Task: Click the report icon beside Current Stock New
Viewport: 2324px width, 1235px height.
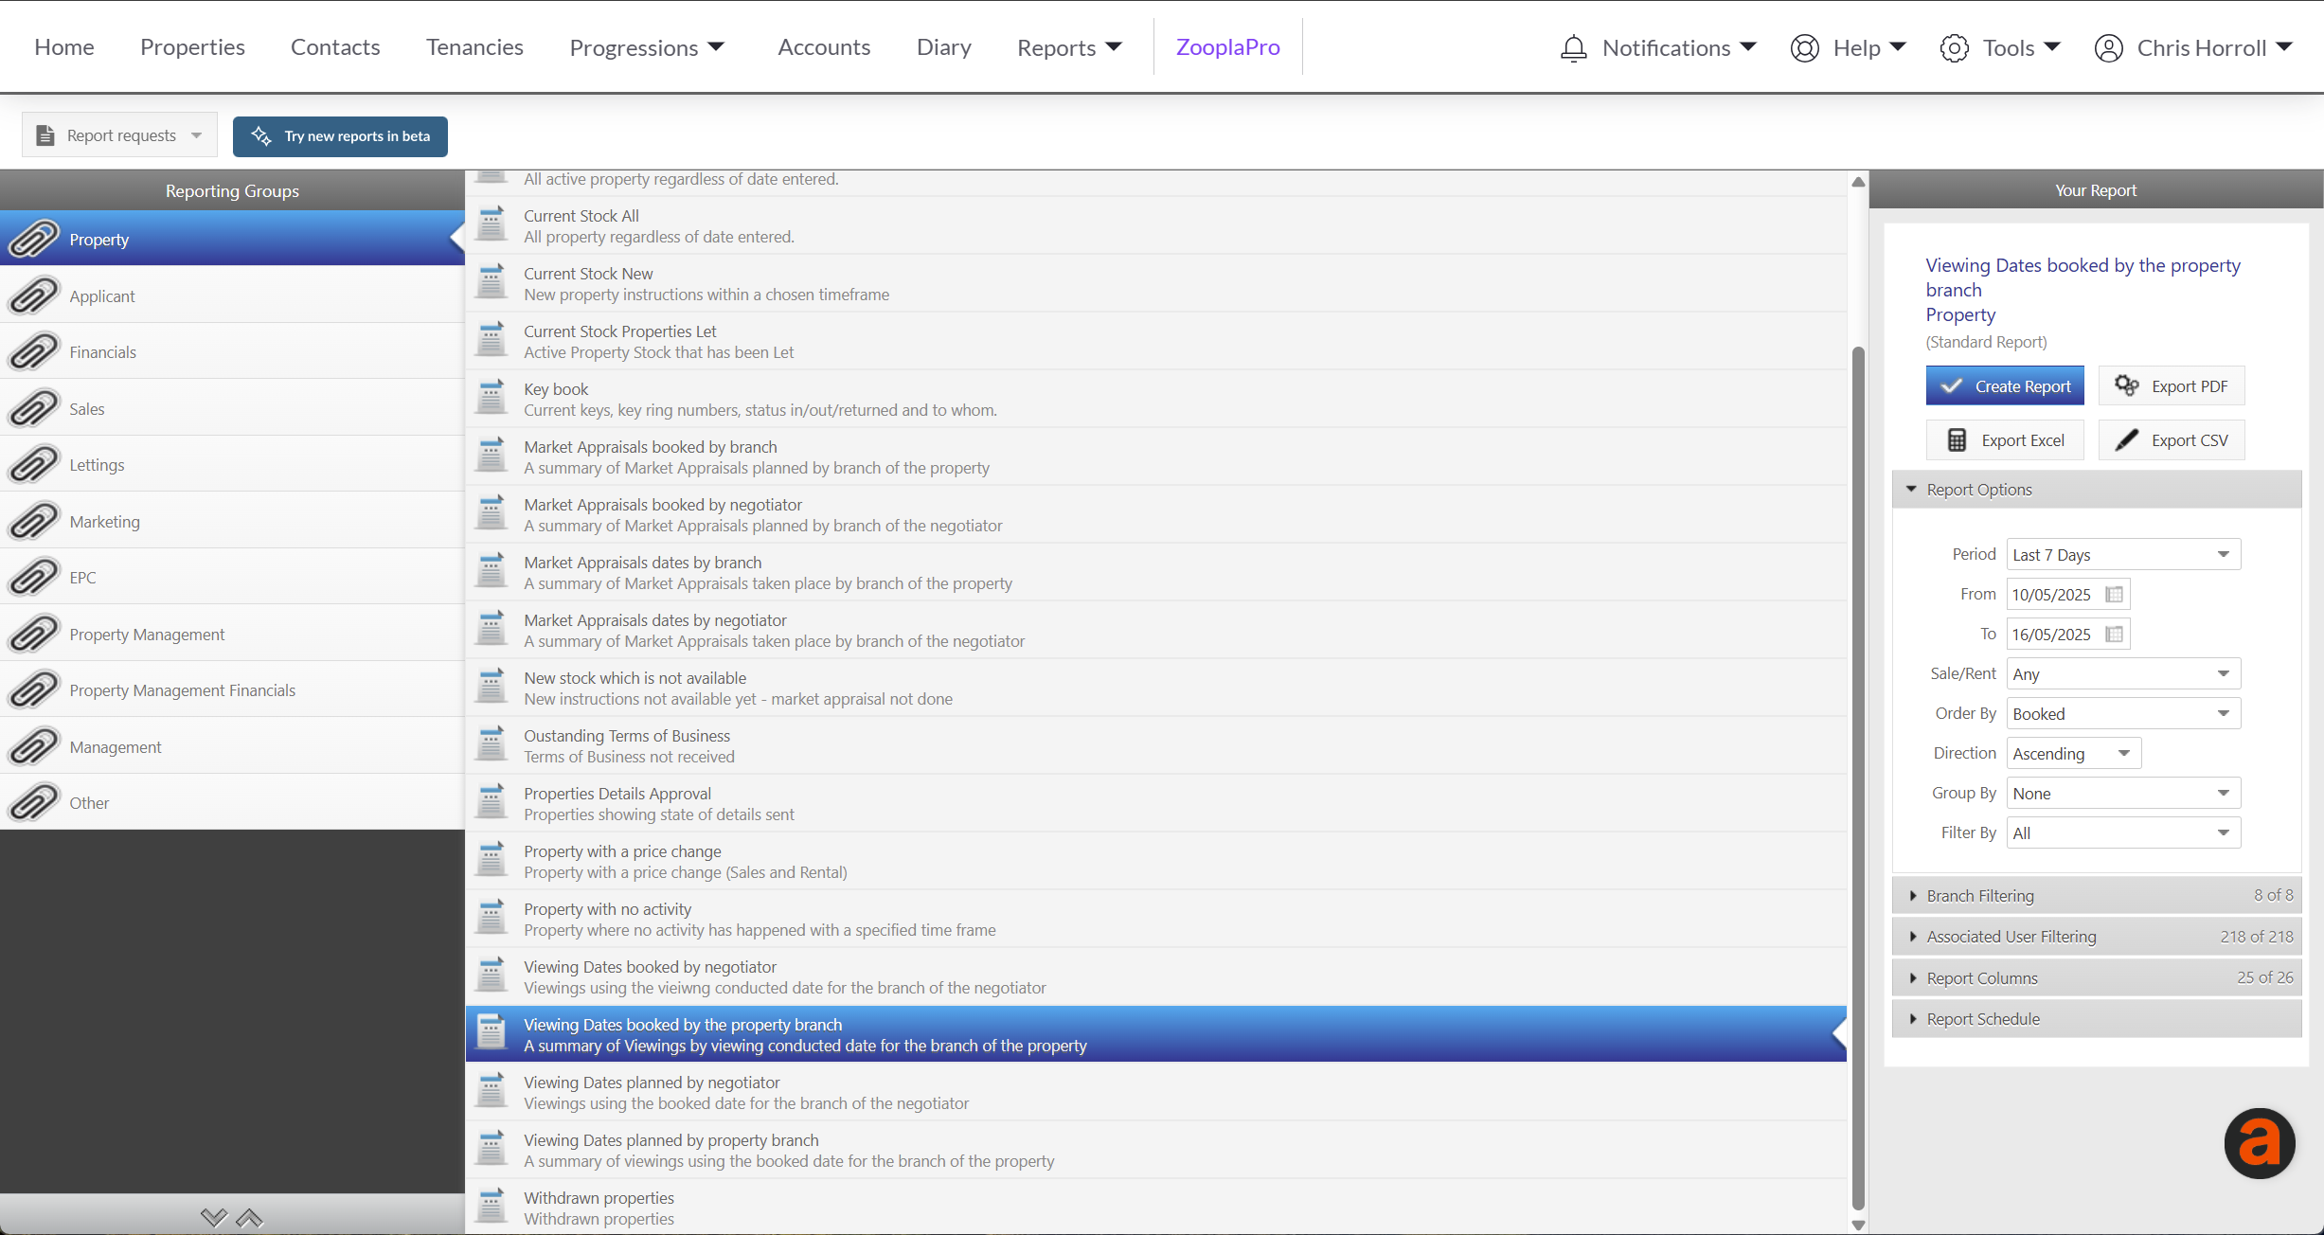Action: (x=492, y=282)
